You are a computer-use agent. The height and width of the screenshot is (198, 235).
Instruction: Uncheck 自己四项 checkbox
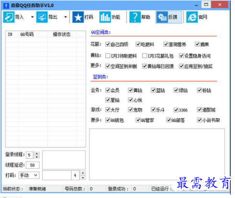[x=108, y=44]
